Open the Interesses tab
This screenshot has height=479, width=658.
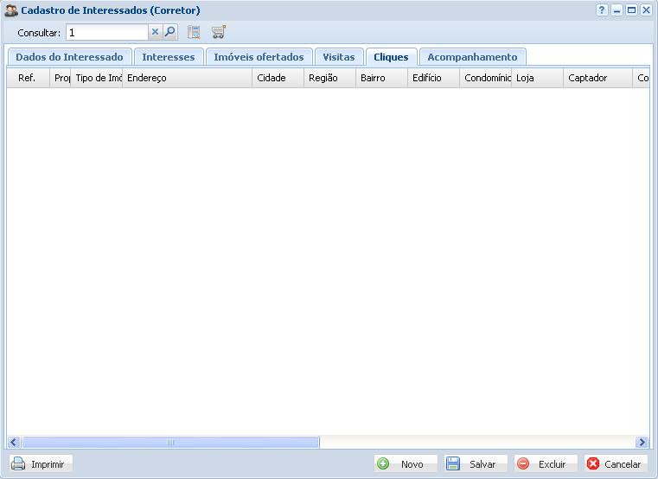pos(169,57)
